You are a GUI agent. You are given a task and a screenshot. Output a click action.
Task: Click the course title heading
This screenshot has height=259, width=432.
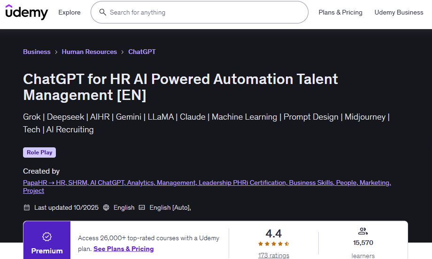(180, 87)
